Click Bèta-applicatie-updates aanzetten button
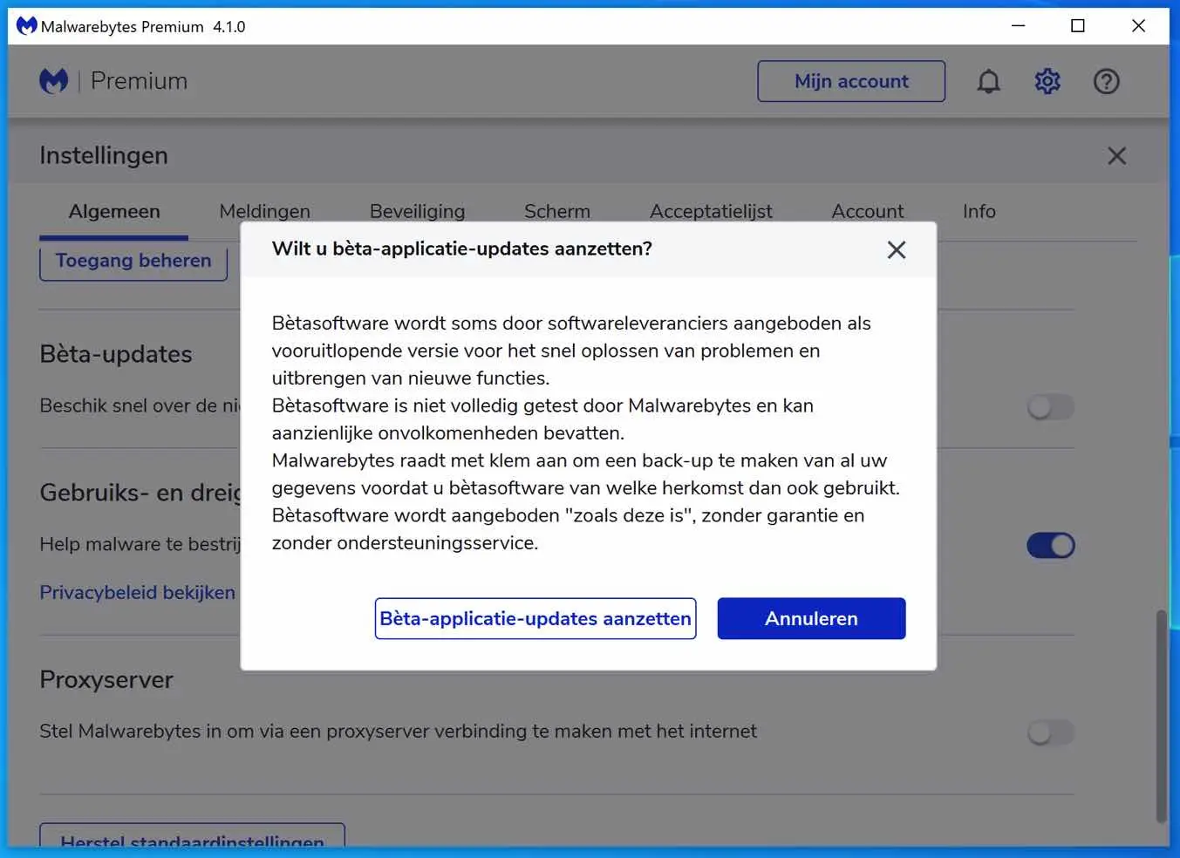 click(x=535, y=618)
